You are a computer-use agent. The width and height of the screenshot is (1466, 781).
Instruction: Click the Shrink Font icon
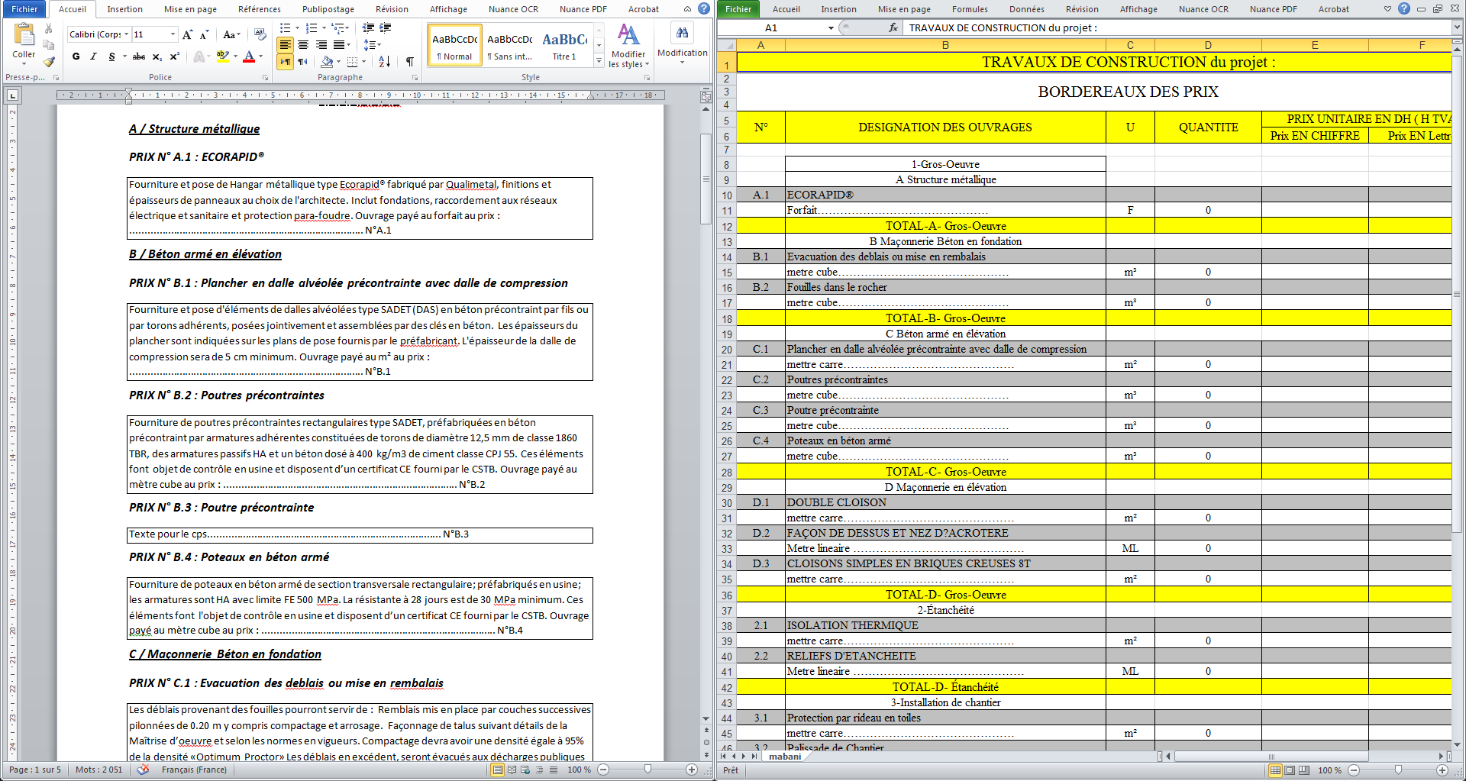click(x=204, y=34)
